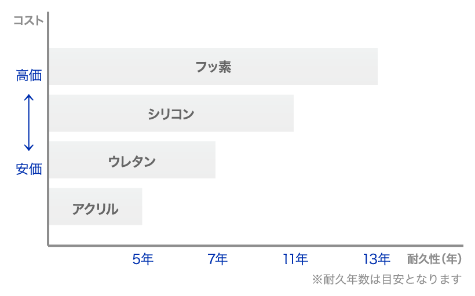Click the blue double-headed cost arrow
The image size is (475, 296).
(x=29, y=122)
